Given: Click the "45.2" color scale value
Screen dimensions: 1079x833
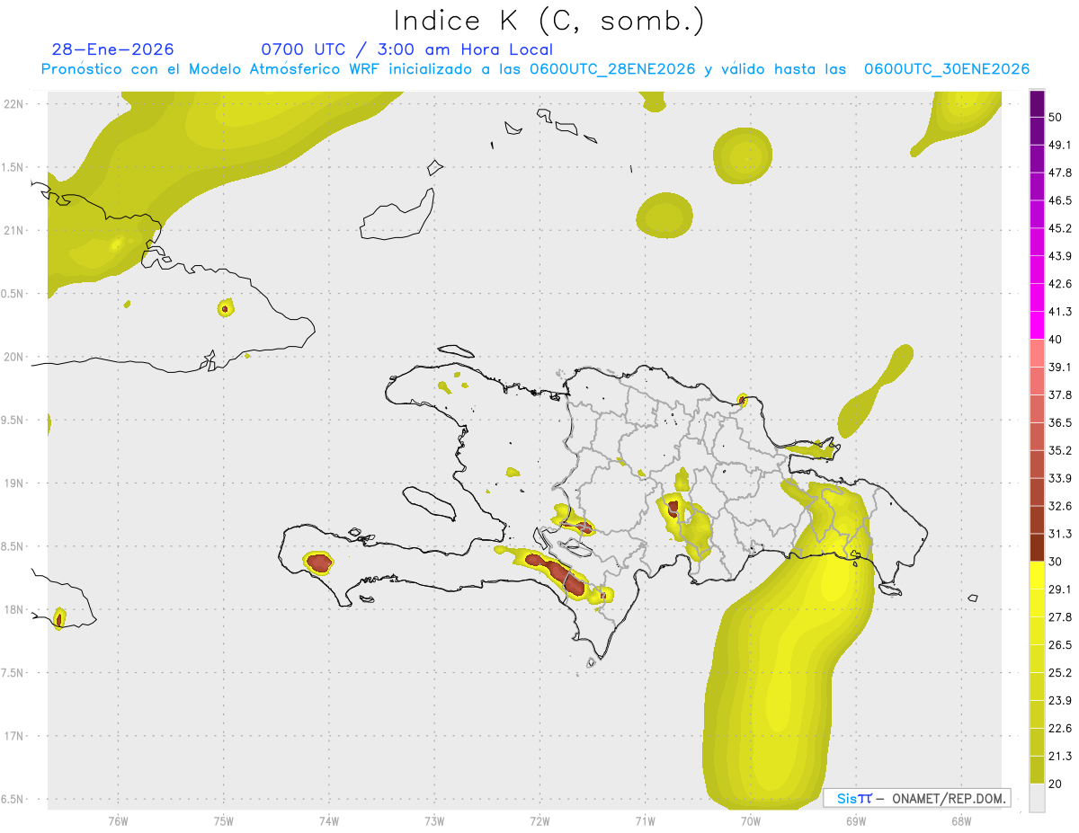Looking at the screenshot, I should click(x=1060, y=228).
